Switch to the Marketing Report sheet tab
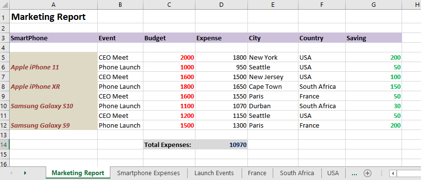Image resolution: width=421 pixels, height=180 pixels. pyautogui.click(x=78, y=173)
